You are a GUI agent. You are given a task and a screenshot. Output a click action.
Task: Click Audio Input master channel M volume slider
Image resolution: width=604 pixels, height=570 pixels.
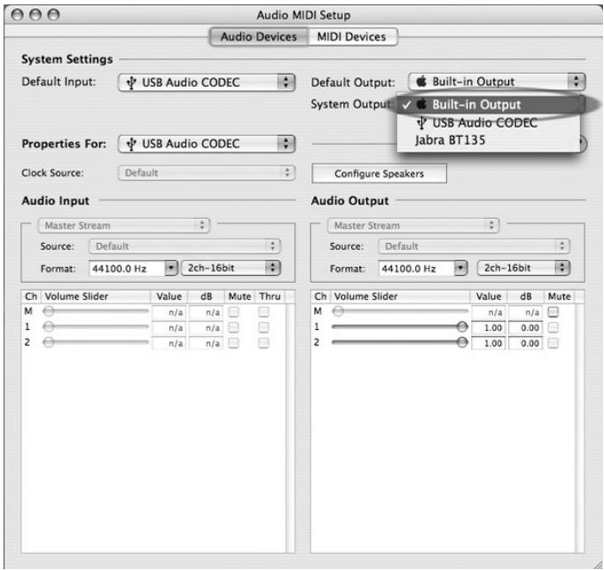(x=96, y=311)
